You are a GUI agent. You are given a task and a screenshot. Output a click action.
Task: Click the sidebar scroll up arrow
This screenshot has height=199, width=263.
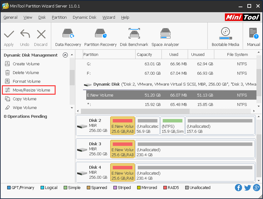pos(72,55)
